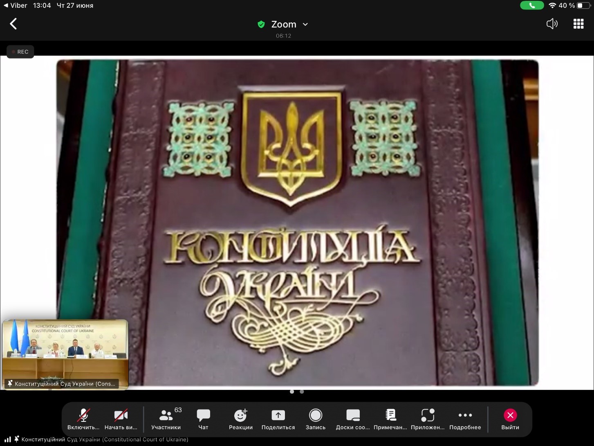This screenshot has width=594, height=446.
Task: Open Приложения apps button
Action: click(x=428, y=419)
